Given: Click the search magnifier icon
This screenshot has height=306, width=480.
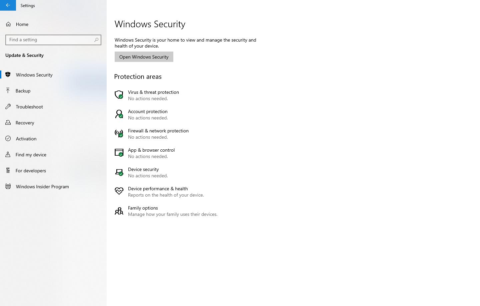Looking at the screenshot, I should (96, 40).
